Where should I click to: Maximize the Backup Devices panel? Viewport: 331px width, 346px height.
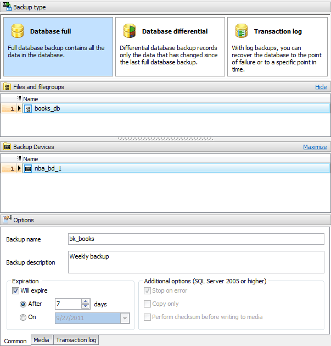[x=315, y=147]
